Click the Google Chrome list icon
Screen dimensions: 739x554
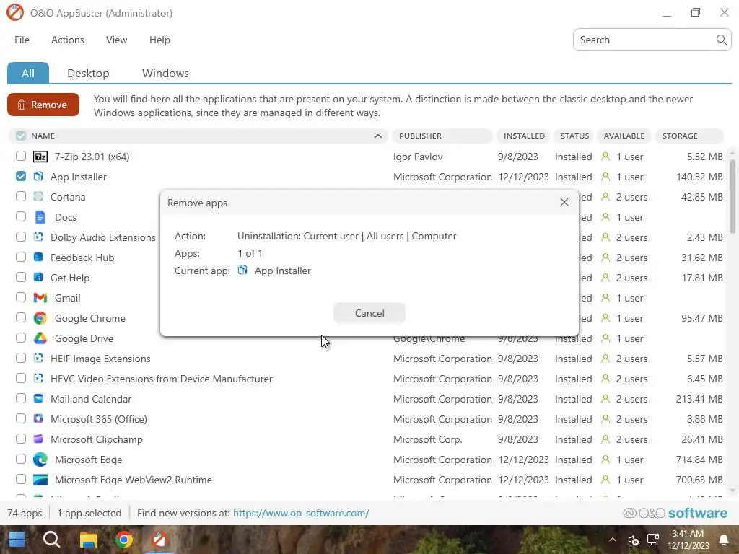click(x=40, y=318)
